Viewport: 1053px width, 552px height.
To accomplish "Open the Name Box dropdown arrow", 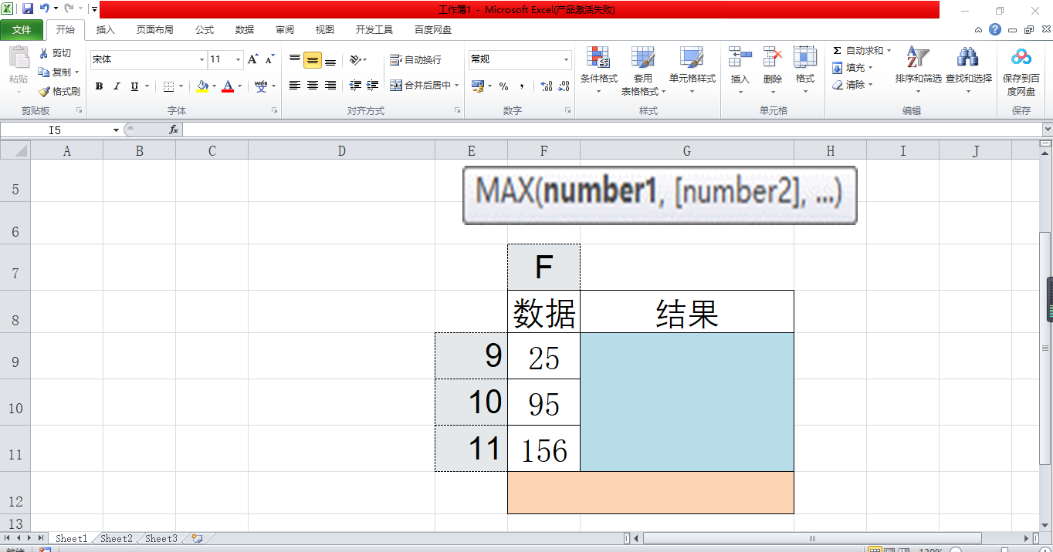I will (116, 130).
